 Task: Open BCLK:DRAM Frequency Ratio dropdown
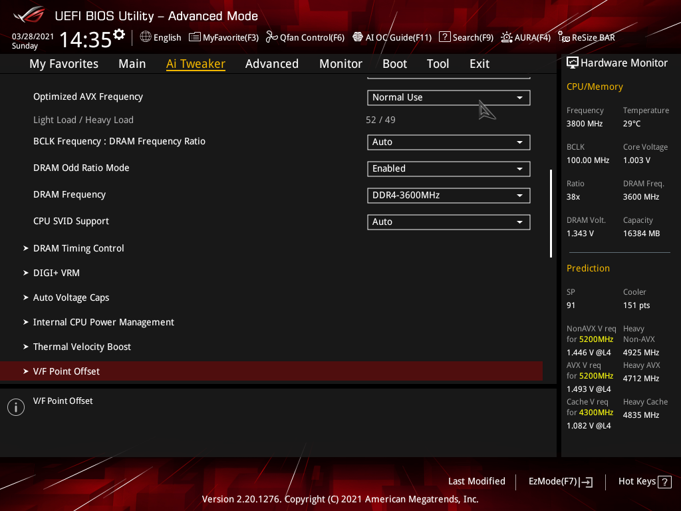tap(449, 142)
